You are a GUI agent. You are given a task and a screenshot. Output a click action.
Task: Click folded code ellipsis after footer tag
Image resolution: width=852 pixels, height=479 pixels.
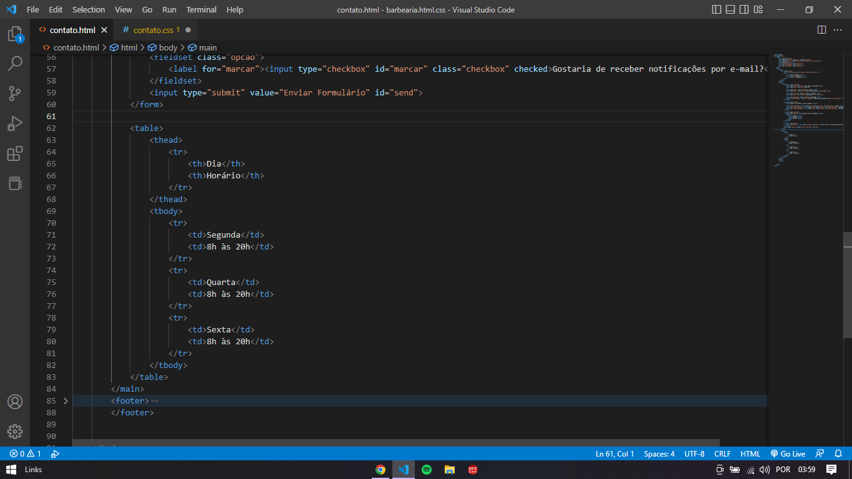point(155,401)
